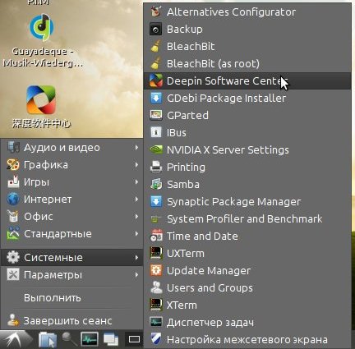
Task: Click the System Profiler and Benchmark icon
Action: (x=156, y=219)
